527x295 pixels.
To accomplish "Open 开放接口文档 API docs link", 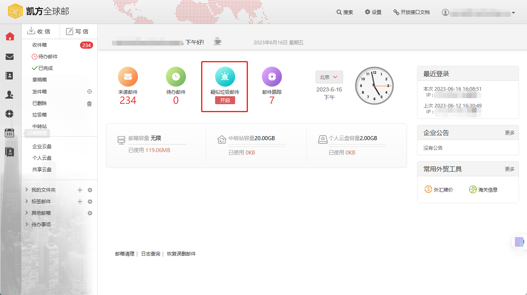I will (411, 12).
